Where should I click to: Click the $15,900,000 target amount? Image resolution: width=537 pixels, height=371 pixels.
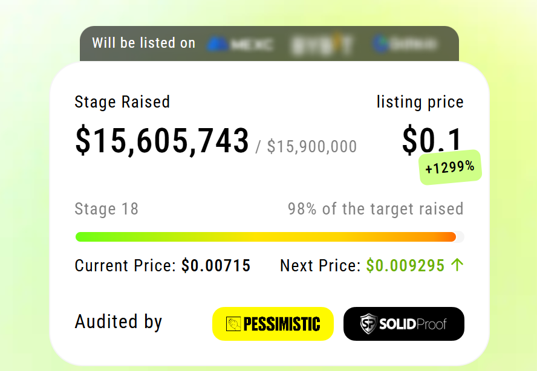311,146
